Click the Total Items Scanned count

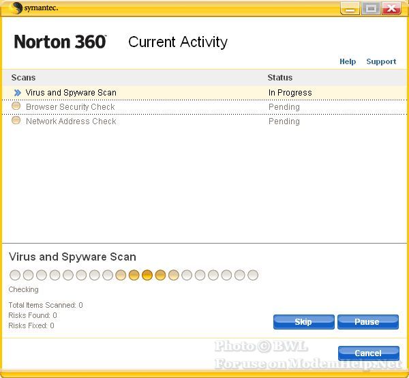tap(46, 305)
